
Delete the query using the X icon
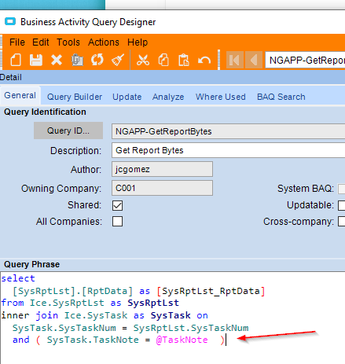click(57, 60)
